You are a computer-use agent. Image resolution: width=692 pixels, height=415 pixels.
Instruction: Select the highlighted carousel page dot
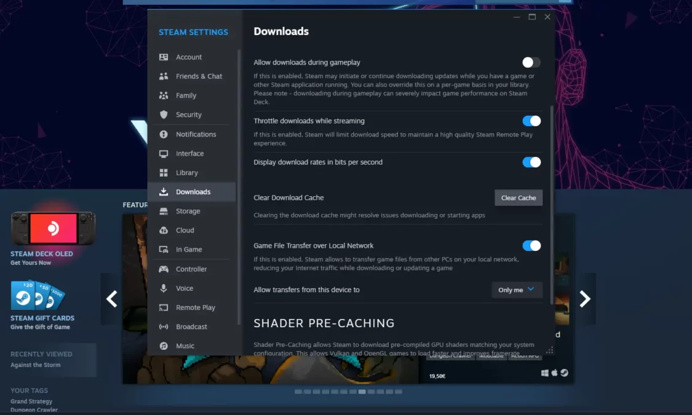point(362,392)
